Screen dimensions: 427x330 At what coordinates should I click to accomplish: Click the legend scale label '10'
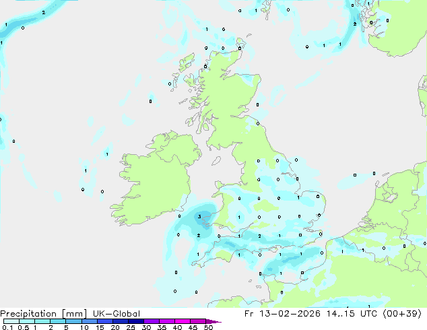pyautogui.click(x=84, y=327)
